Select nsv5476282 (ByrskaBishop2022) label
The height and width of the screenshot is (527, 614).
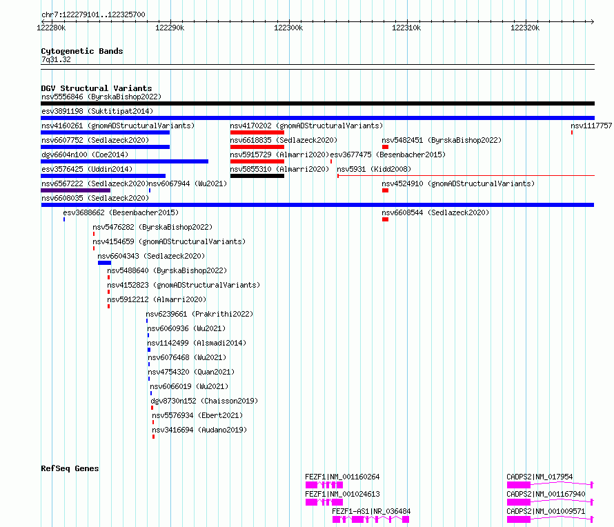pos(152,227)
